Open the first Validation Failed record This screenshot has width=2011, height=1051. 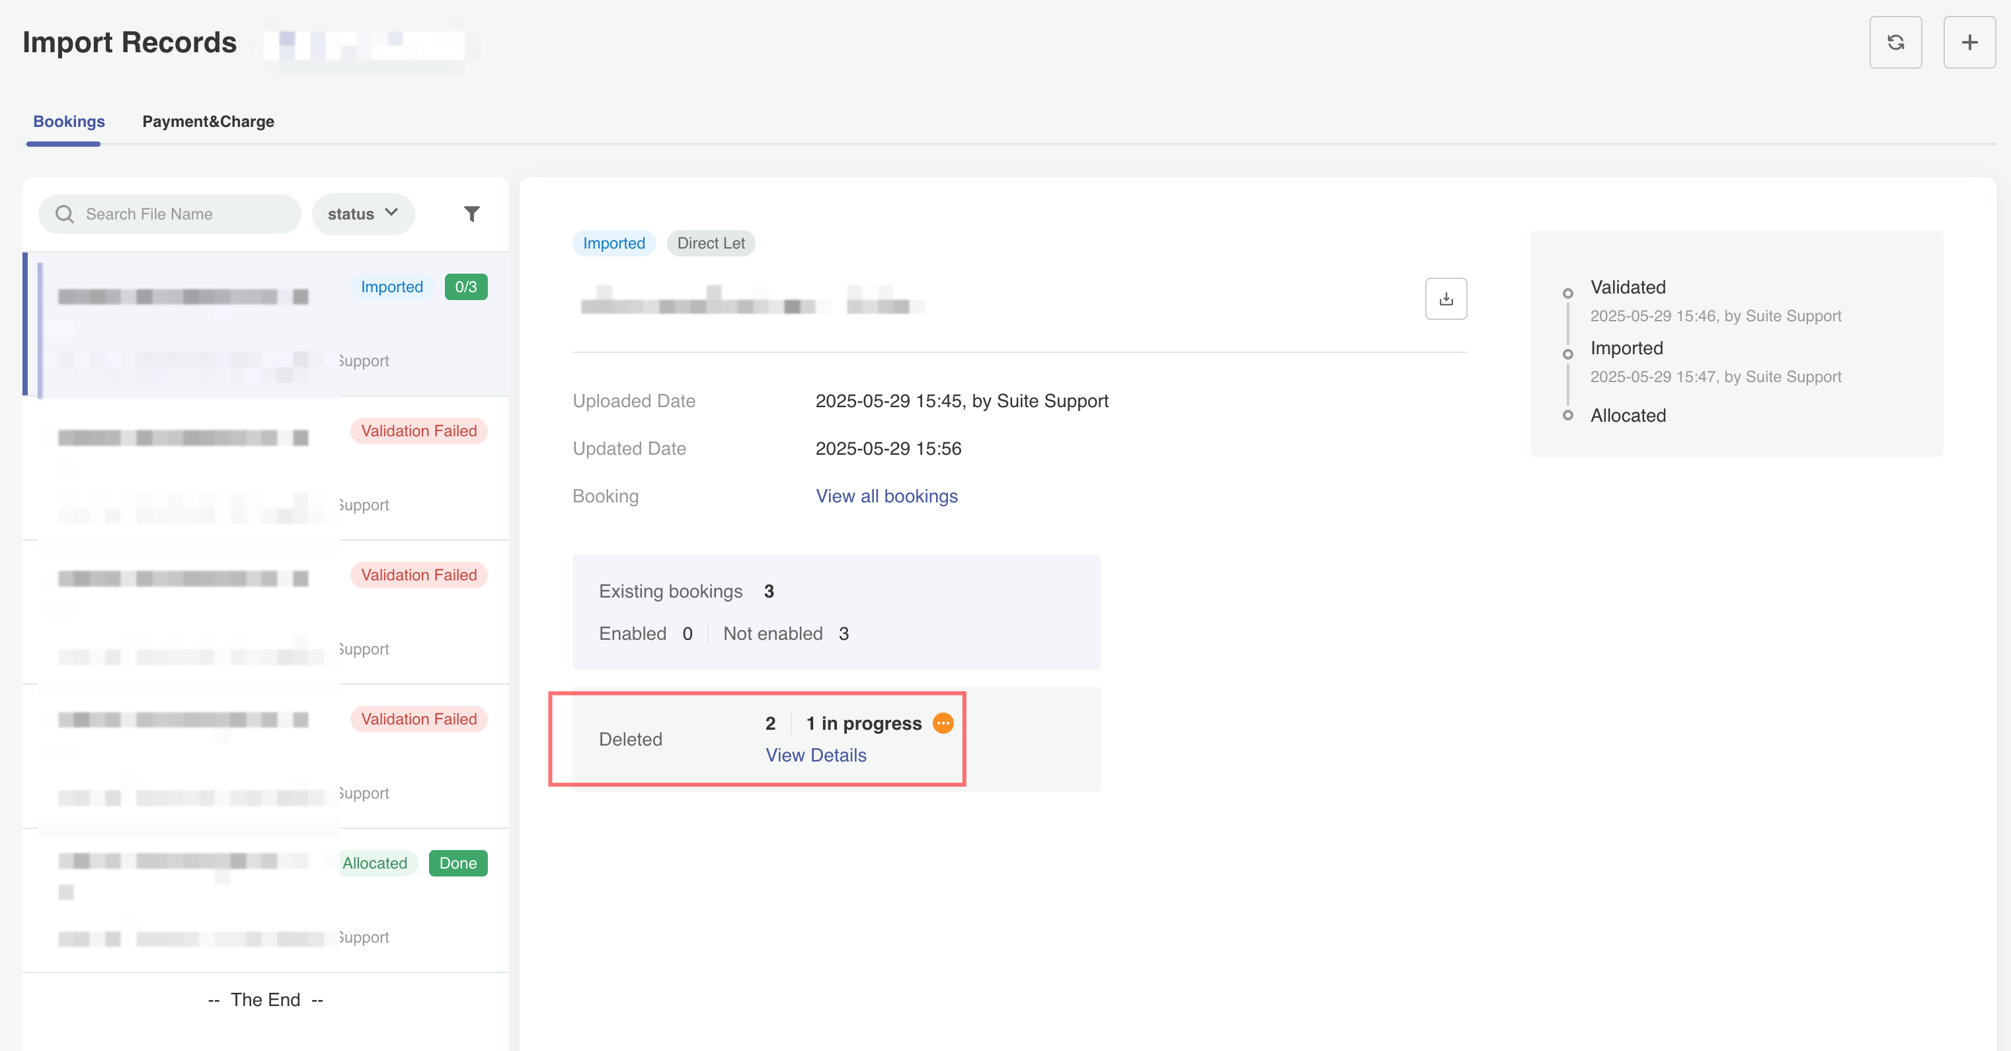tap(266, 467)
